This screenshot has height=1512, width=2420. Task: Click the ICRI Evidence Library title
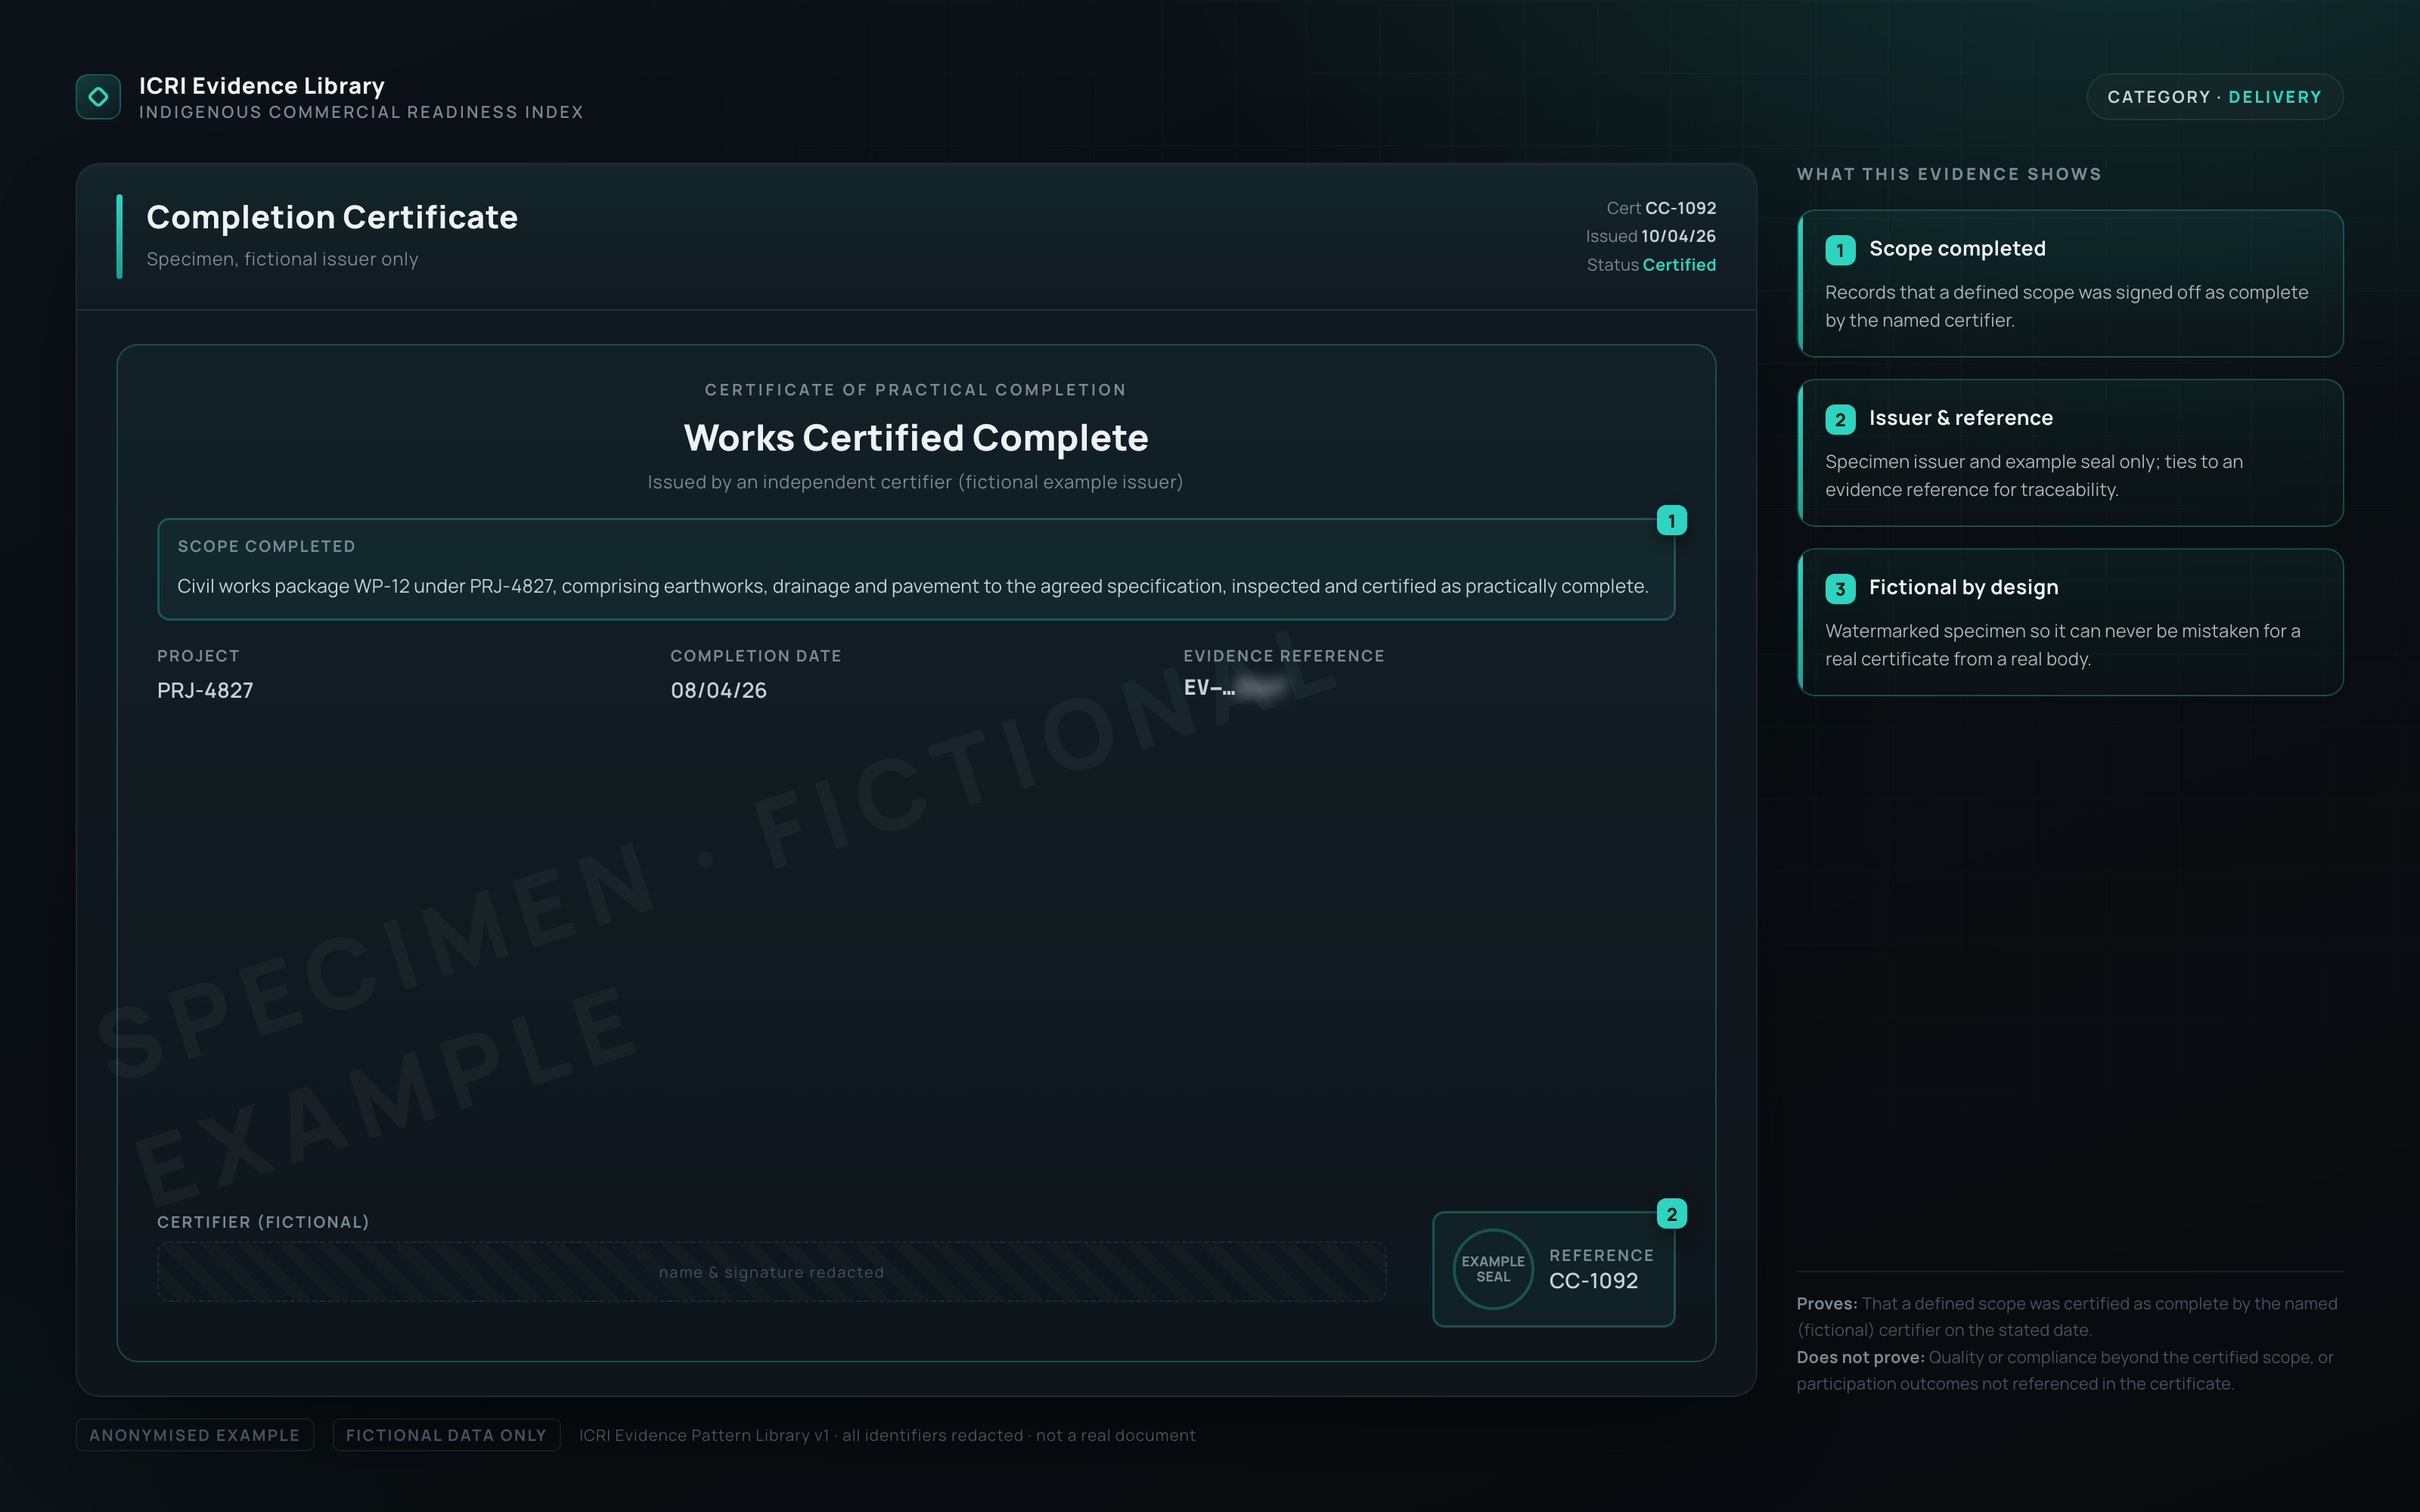point(262,86)
